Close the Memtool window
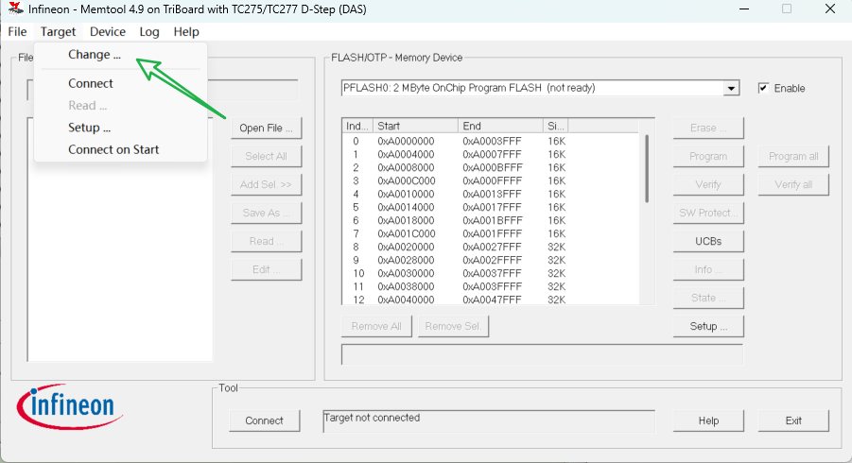Image resolution: width=852 pixels, height=463 pixels. pos(829,9)
